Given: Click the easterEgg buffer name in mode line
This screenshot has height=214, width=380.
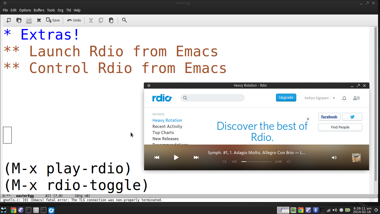Looking at the screenshot, I should pos(25,196).
